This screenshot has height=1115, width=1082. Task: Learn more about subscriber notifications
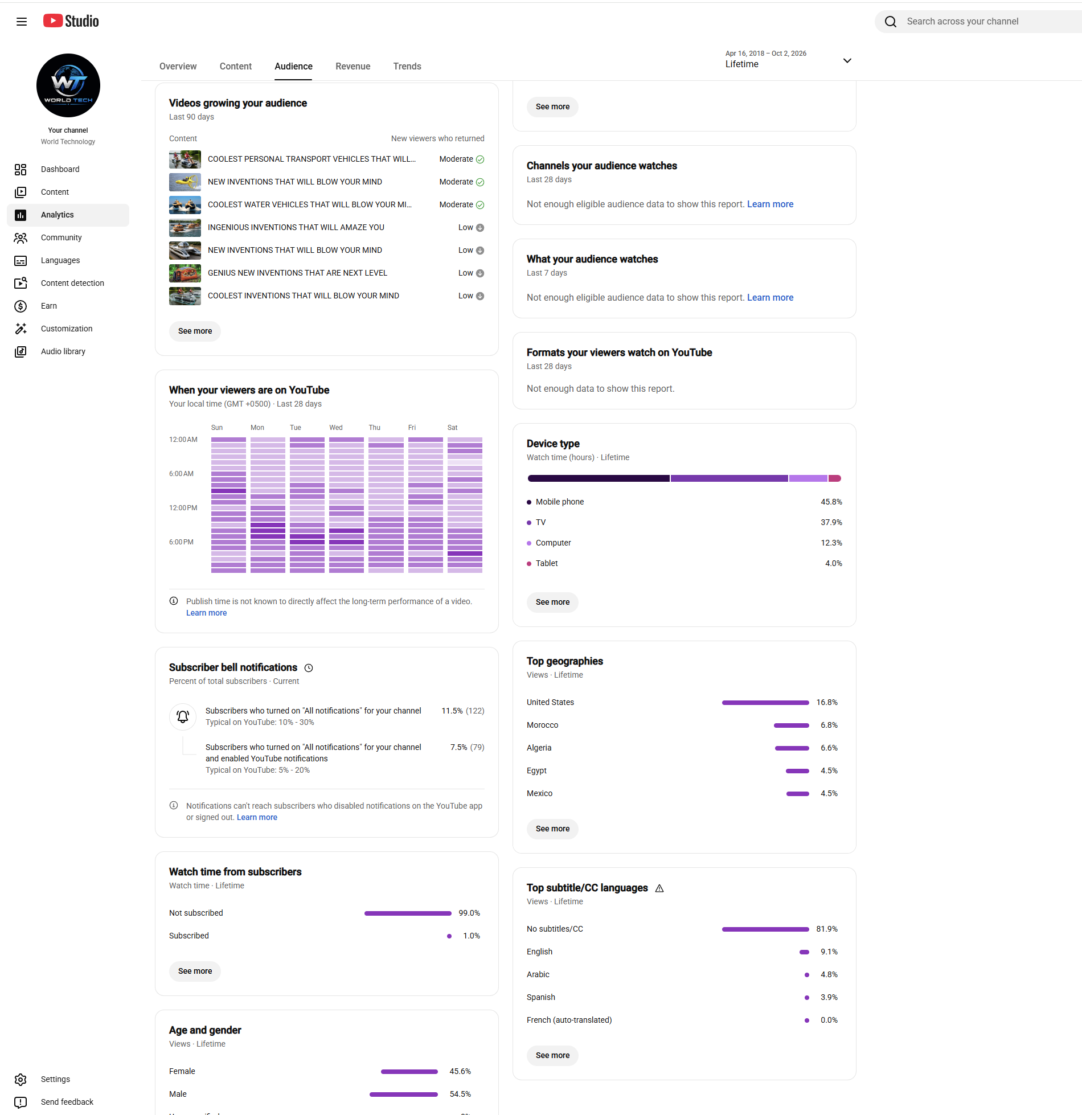[257, 817]
